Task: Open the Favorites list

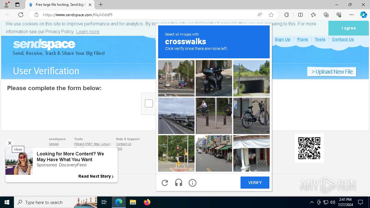Action: tap(313, 15)
